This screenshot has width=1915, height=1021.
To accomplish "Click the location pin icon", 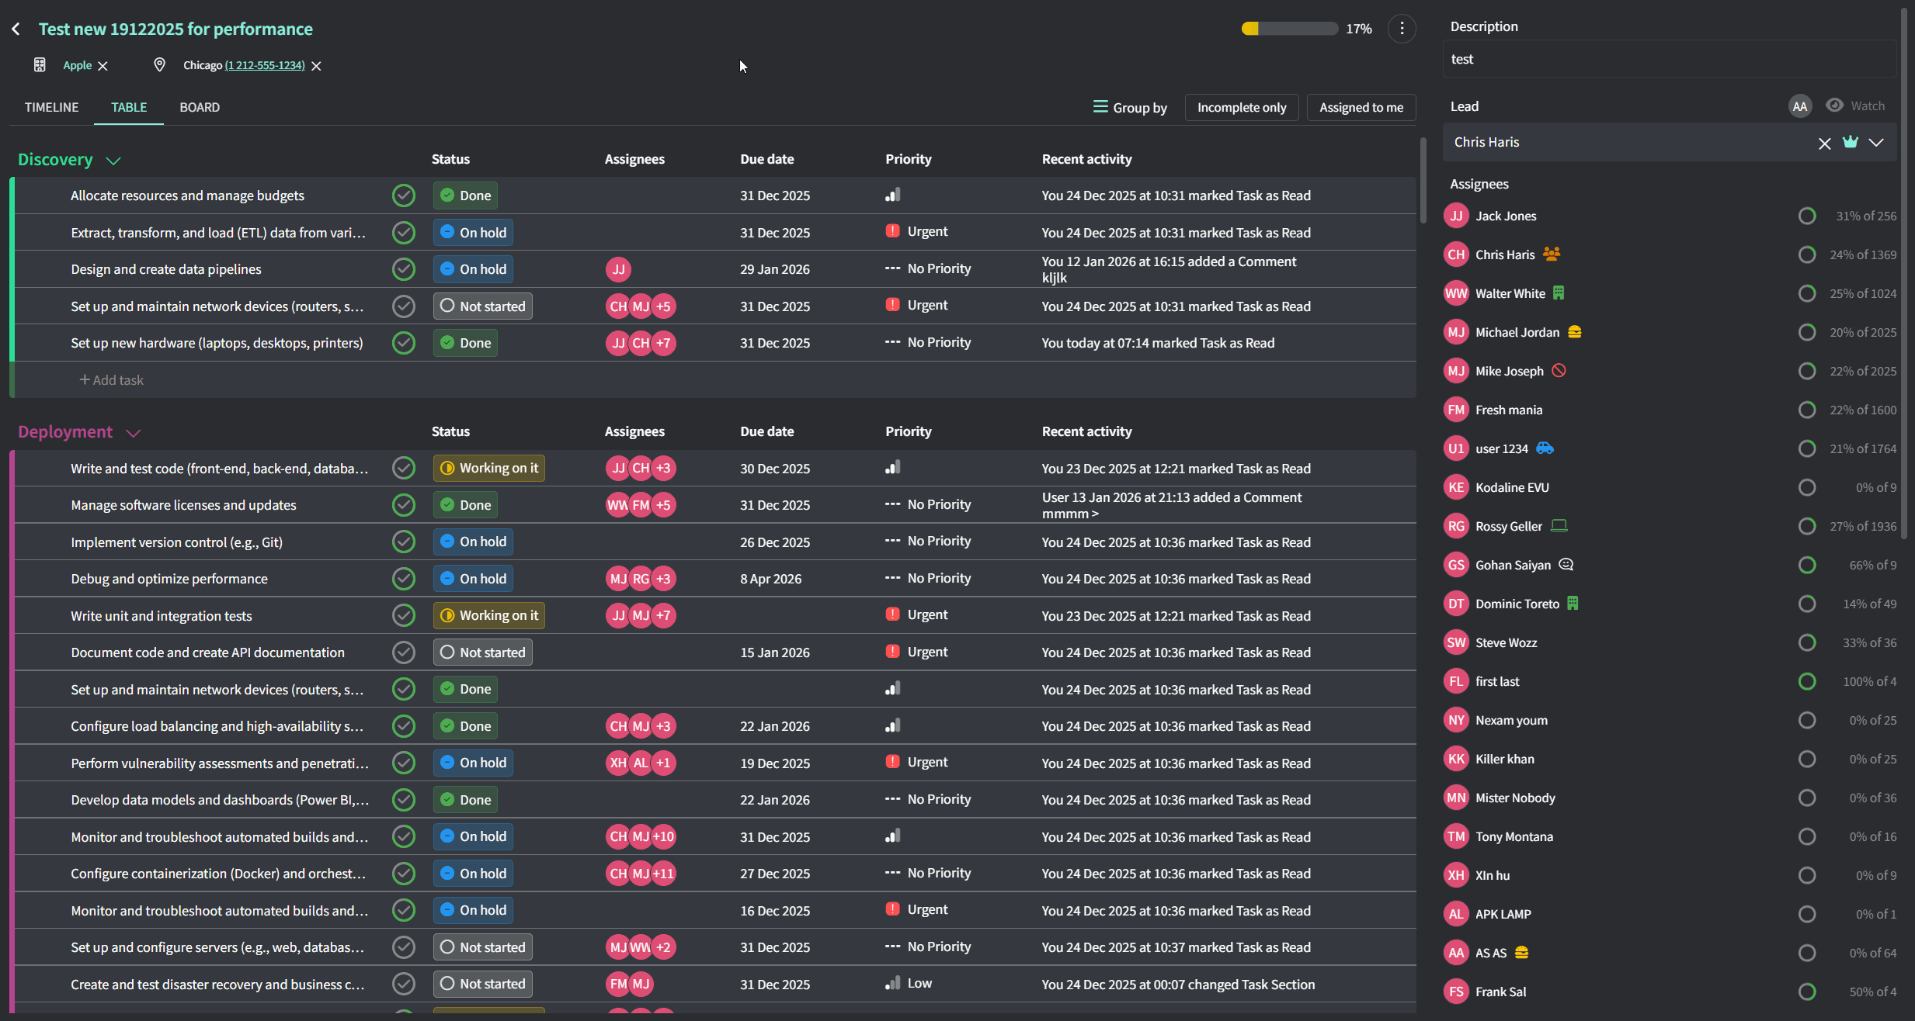I will [x=159, y=65].
